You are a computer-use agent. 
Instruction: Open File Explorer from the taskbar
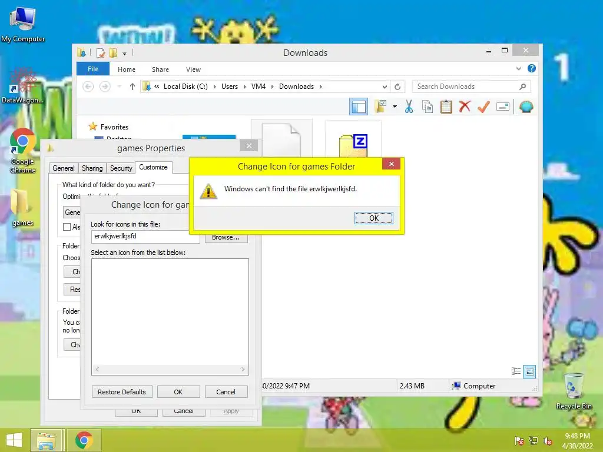tap(46, 440)
